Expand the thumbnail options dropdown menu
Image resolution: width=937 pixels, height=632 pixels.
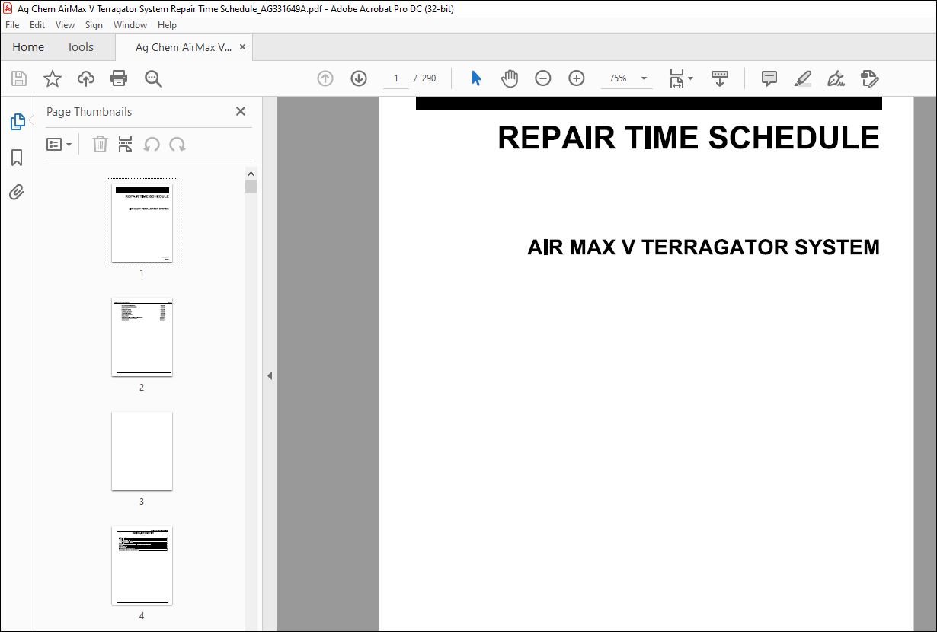[59, 145]
